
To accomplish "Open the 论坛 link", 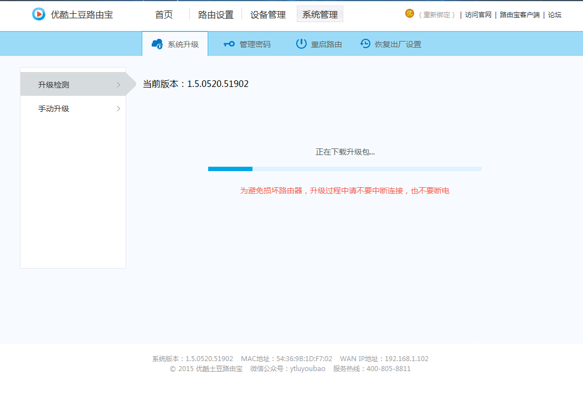I will [x=554, y=15].
